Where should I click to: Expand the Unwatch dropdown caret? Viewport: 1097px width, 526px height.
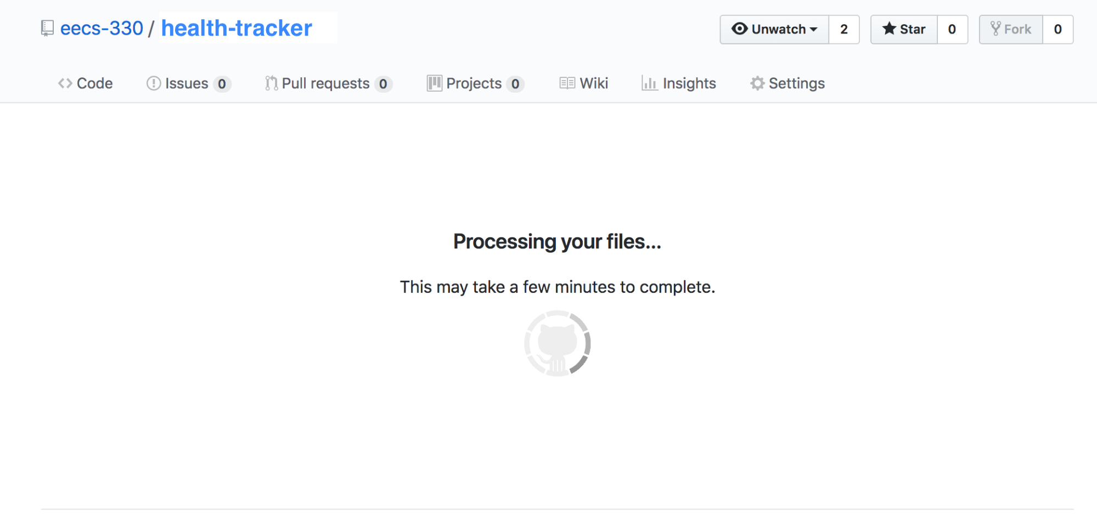click(814, 30)
